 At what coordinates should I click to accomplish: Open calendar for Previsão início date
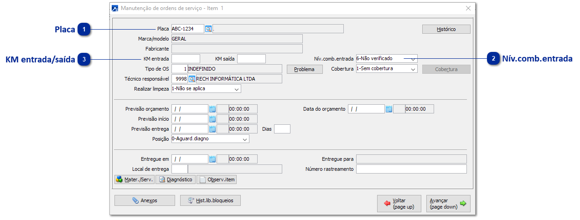[x=212, y=119]
